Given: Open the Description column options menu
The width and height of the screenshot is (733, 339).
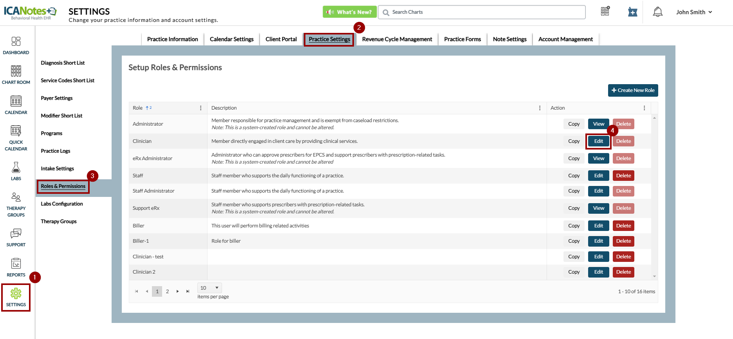Looking at the screenshot, I should click(540, 108).
